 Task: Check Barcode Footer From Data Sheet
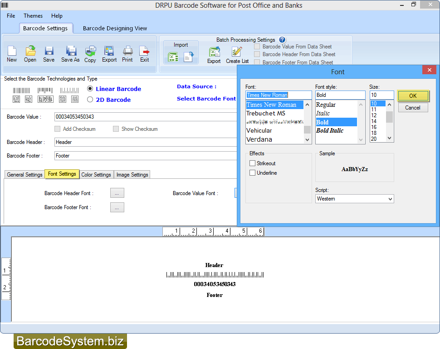click(257, 62)
